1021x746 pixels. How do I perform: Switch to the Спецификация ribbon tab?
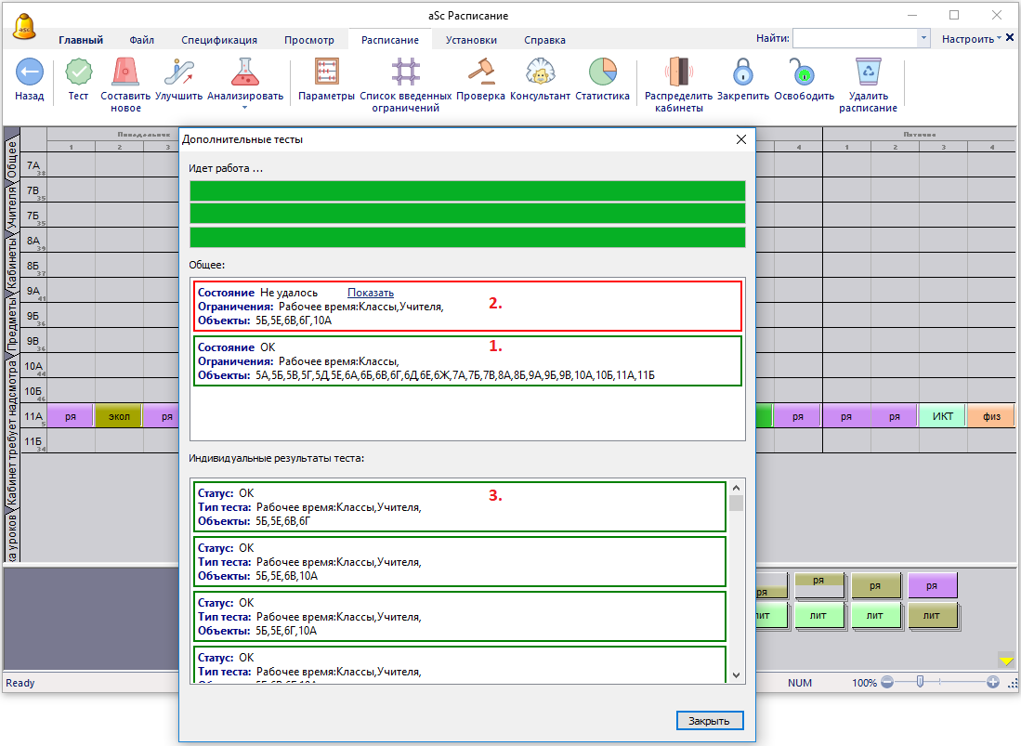(x=219, y=40)
